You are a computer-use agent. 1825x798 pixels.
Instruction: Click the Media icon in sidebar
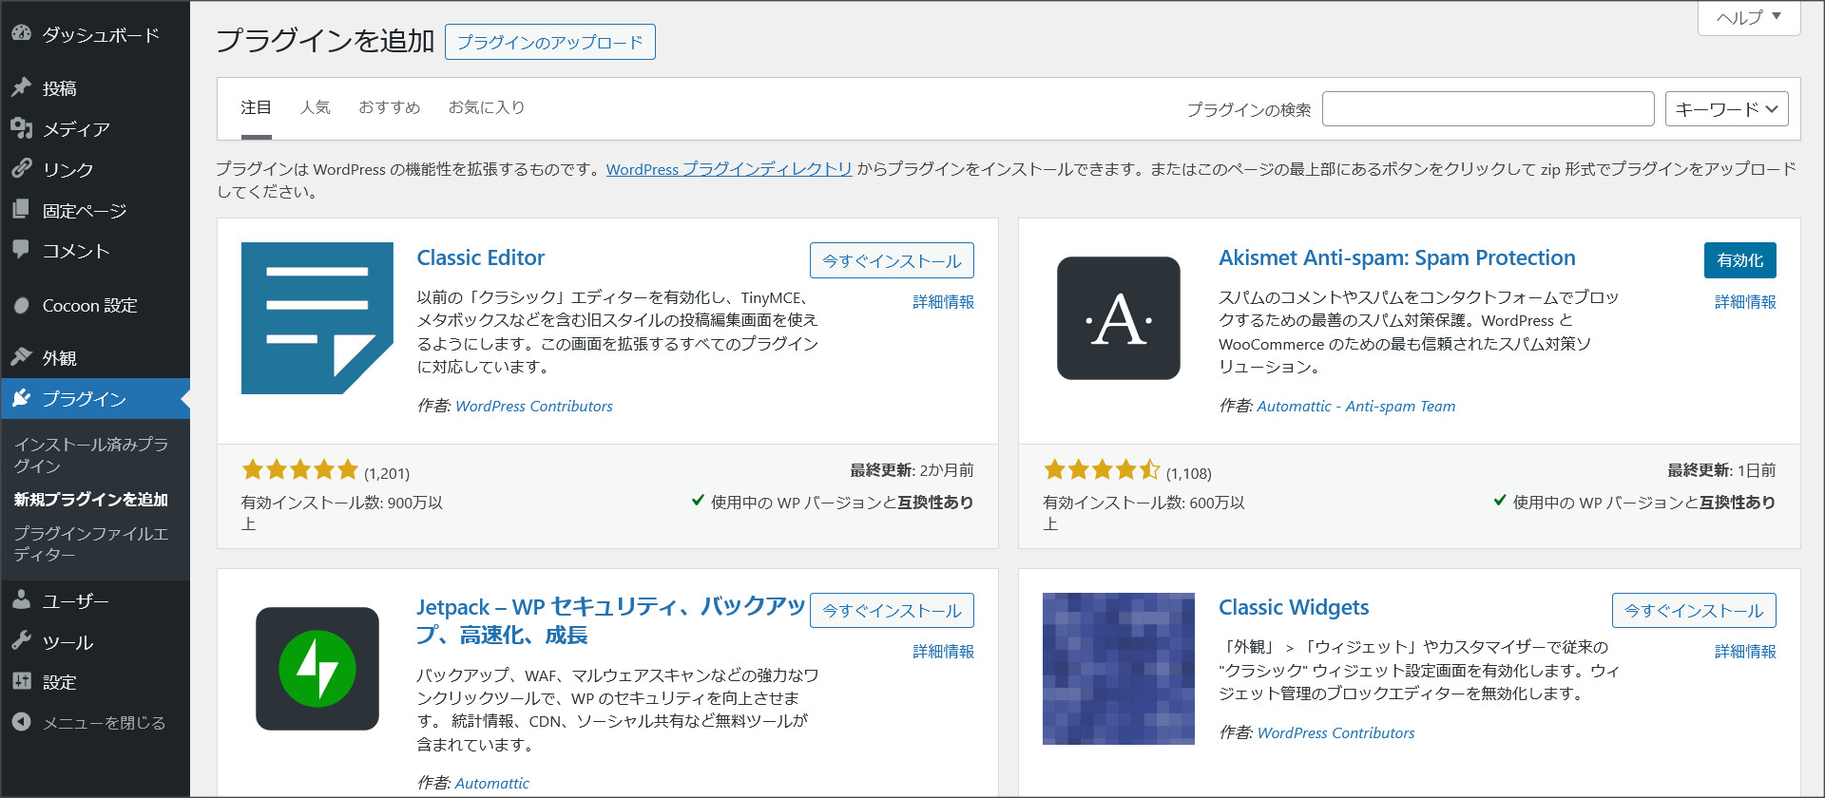tap(21, 128)
